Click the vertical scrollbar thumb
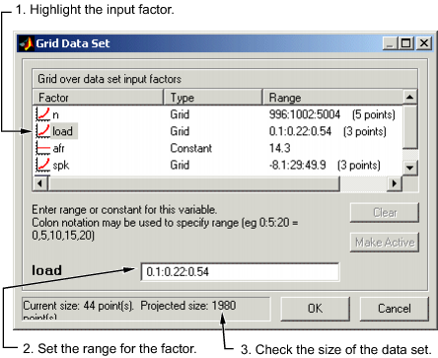The image size is (438, 358). pos(409,126)
